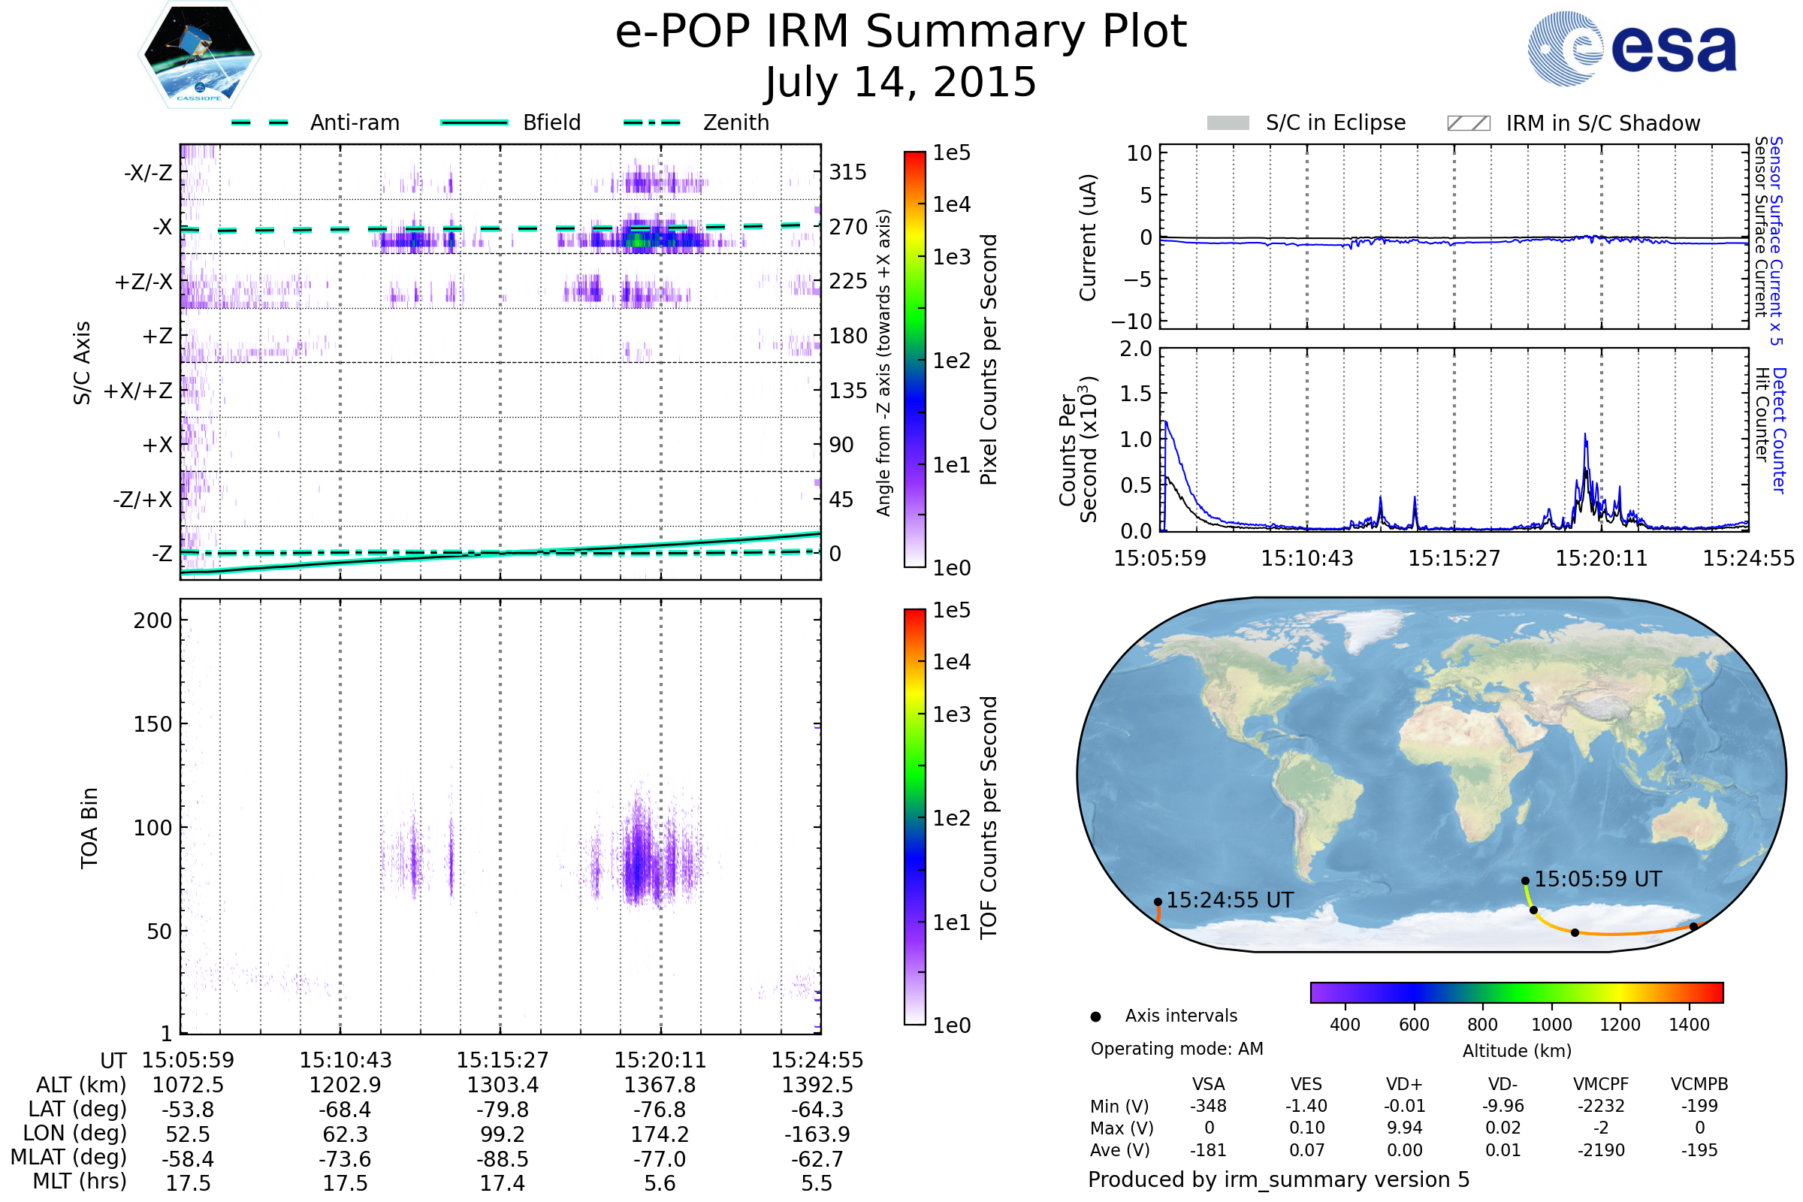This screenshot has height=1202, width=1803.
Task: Click the Detect Counter blue axis label
Action: [1780, 430]
